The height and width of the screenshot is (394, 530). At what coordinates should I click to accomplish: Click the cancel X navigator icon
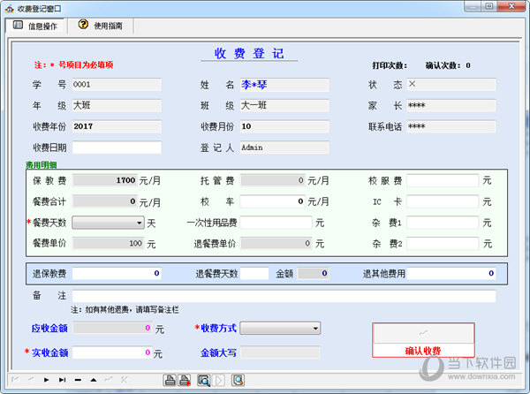[x=124, y=380]
